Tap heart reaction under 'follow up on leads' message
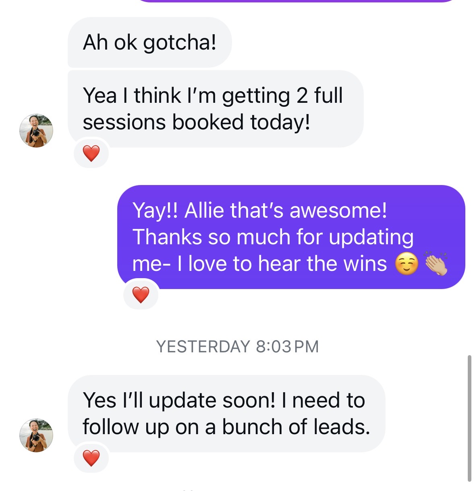The image size is (475, 491). click(x=91, y=458)
